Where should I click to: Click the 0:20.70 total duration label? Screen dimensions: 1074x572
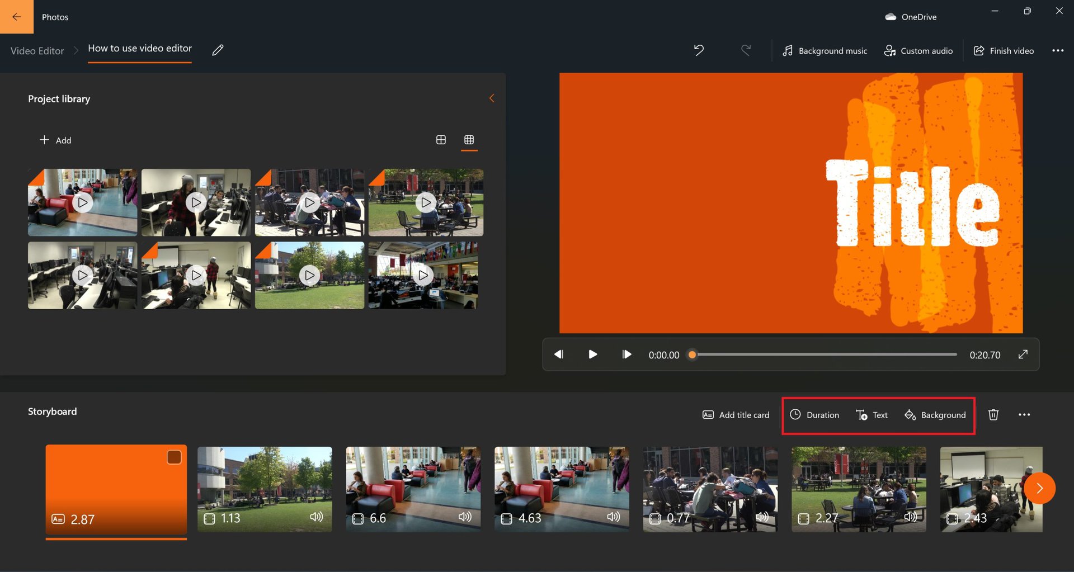click(985, 355)
